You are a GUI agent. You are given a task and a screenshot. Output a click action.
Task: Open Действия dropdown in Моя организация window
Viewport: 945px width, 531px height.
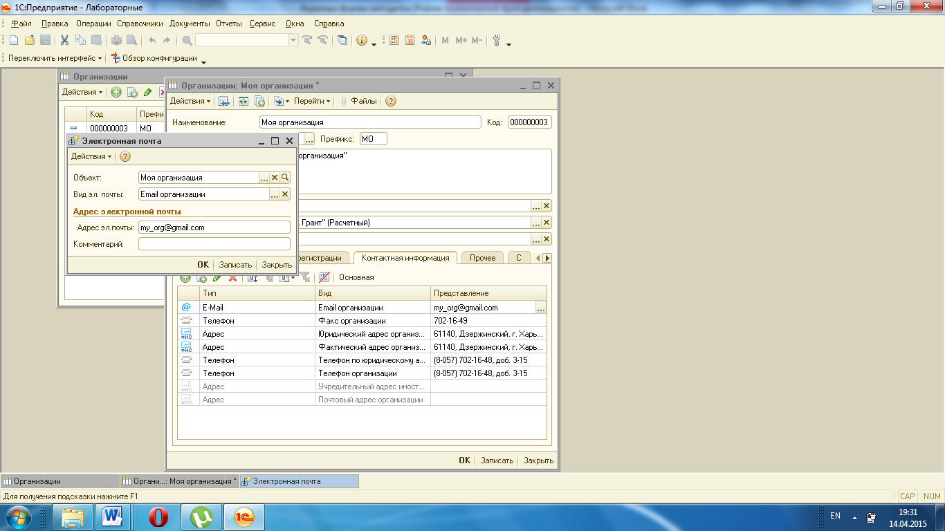point(191,101)
